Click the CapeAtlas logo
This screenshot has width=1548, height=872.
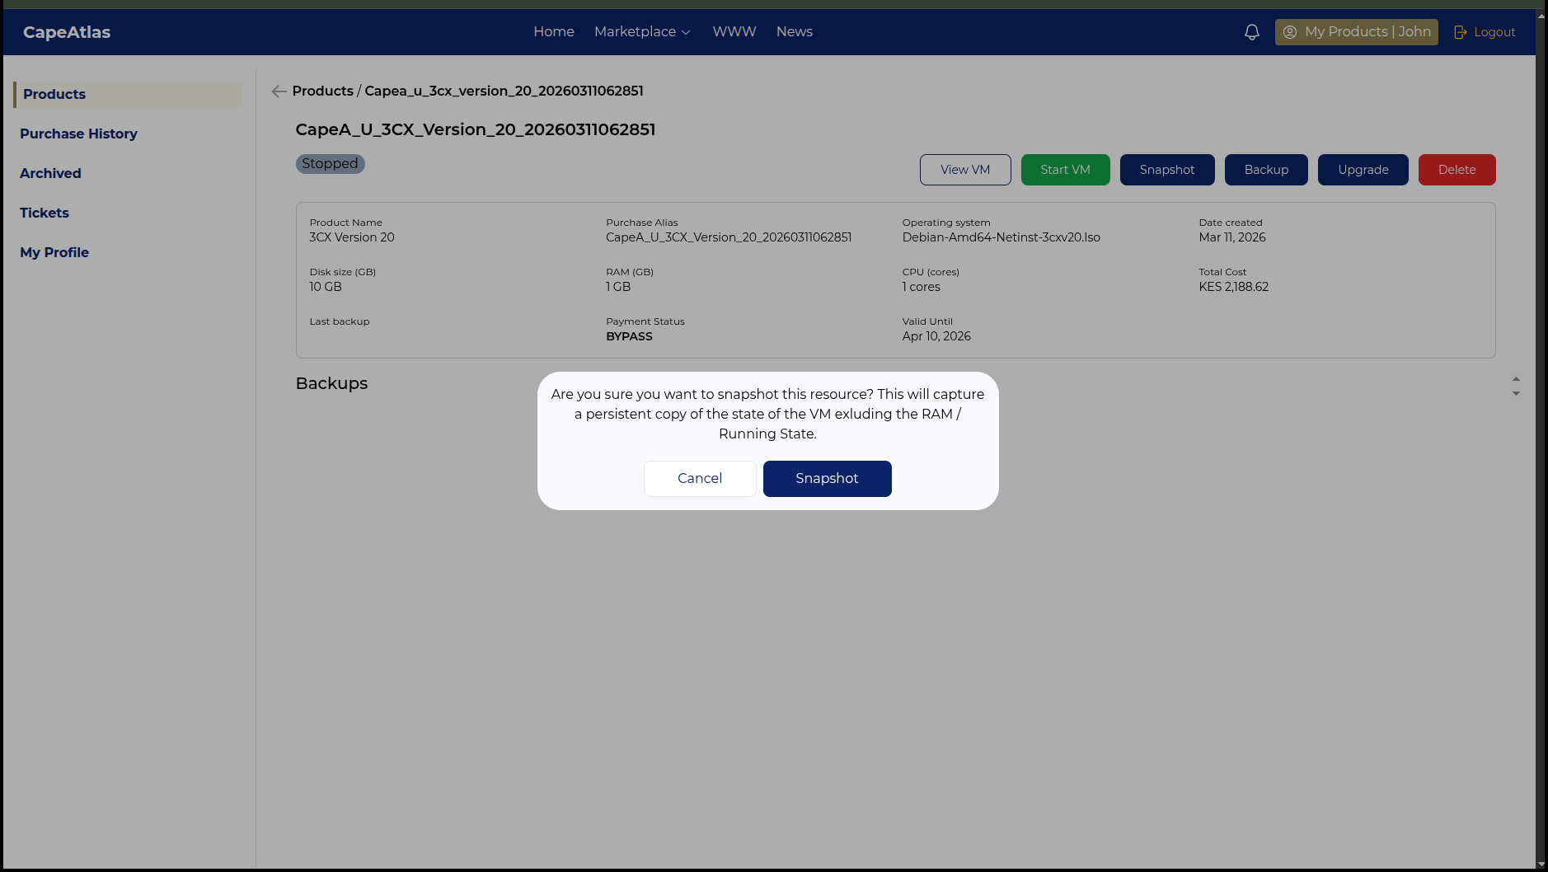pyautogui.click(x=67, y=32)
